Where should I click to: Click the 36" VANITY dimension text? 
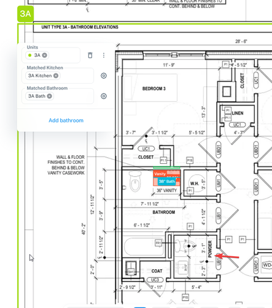point(166,190)
